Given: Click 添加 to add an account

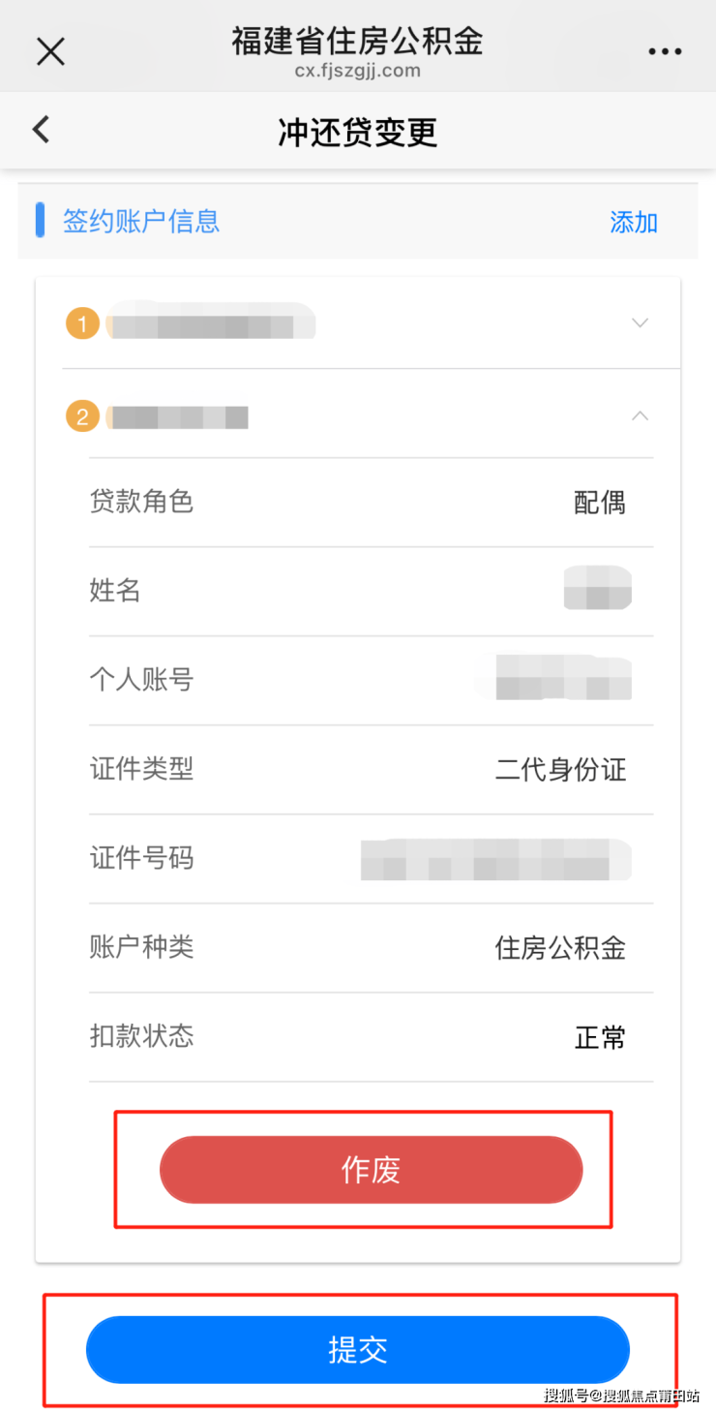Looking at the screenshot, I should coord(634,222).
